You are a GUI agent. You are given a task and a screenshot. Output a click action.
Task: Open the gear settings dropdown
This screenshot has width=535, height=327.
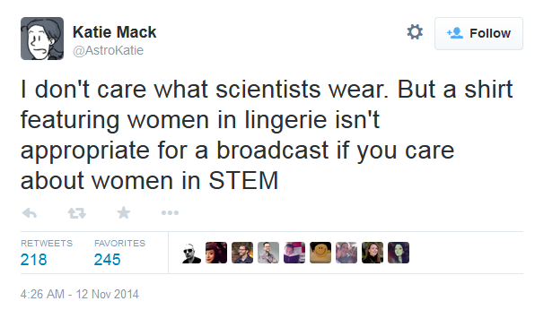[x=415, y=32]
